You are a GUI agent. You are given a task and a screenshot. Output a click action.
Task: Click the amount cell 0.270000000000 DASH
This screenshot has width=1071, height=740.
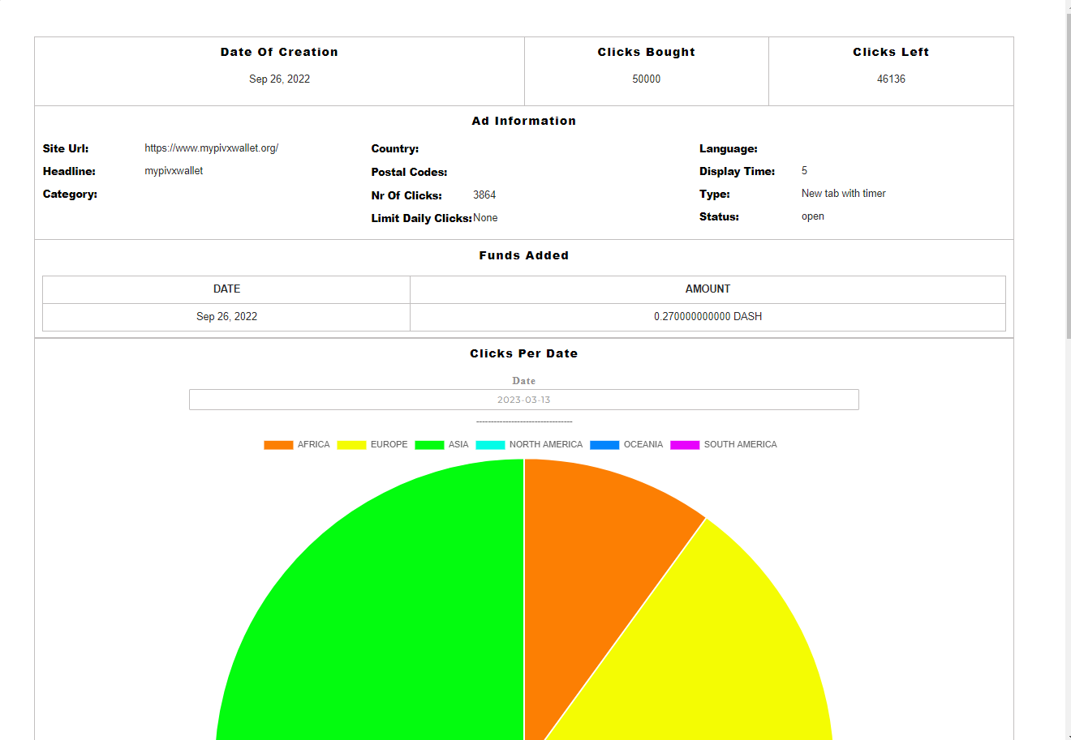[708, 317]
